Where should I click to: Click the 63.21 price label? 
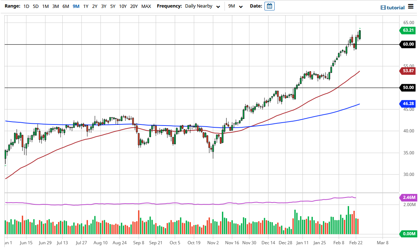tap(408, 31)
